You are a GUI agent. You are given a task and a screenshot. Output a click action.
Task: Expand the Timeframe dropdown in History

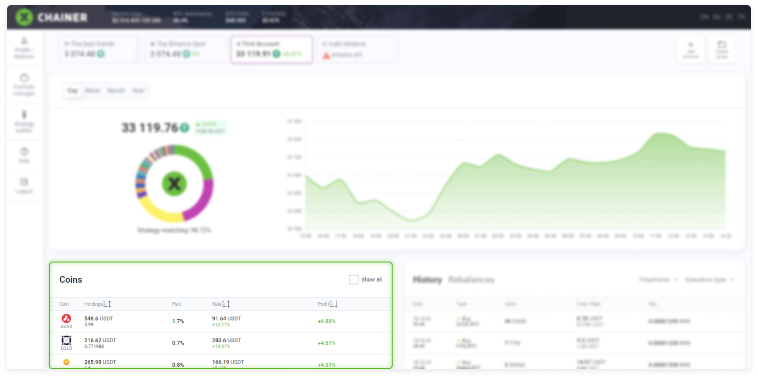click(657, 279)
